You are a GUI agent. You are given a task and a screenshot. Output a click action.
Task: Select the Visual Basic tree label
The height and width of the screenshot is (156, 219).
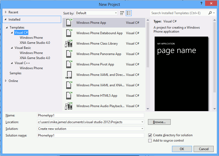pos(23,48)
